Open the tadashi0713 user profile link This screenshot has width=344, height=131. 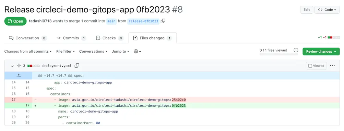(40, 21)
